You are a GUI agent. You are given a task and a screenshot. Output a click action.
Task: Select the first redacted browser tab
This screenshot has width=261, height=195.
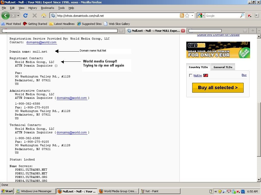coord(60,31)
